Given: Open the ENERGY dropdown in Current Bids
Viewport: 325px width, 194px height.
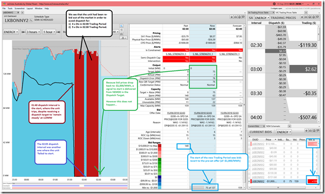Looking at the screenshot, I should click(x=284, y=132).
